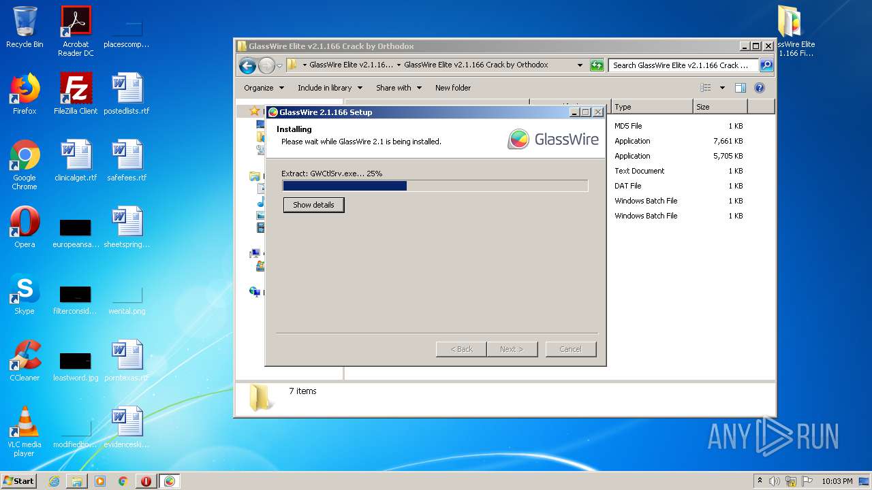Open change view options dropdown arrow
This screenshot has height=490, width=872.
coord(722,88)
